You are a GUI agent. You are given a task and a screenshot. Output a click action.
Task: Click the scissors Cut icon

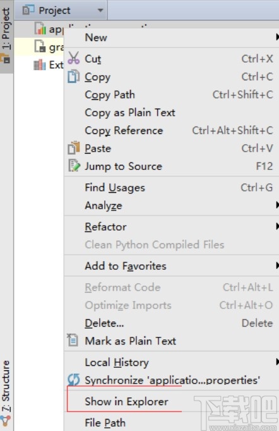(74, 58)
